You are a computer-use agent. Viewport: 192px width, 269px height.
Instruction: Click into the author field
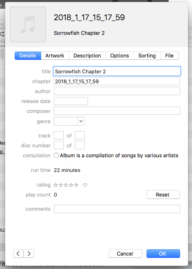click(x=117, y=91)
